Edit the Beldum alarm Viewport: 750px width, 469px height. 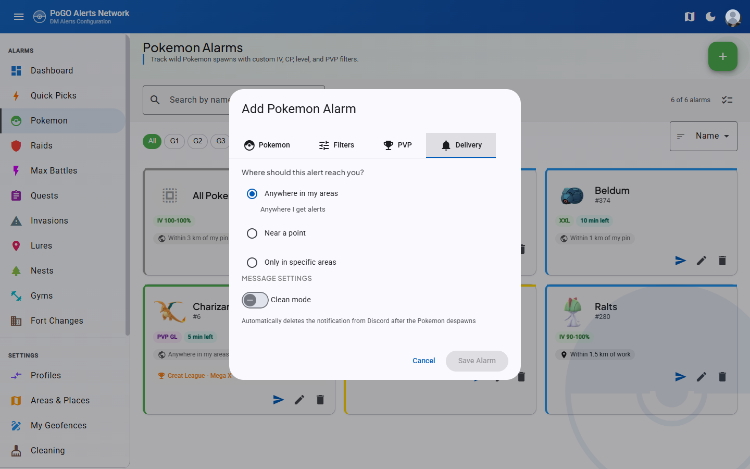pyautogui.click(x=702, y=261)
